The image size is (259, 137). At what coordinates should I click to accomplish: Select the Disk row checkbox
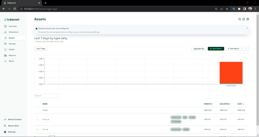(x=37, y=129)
